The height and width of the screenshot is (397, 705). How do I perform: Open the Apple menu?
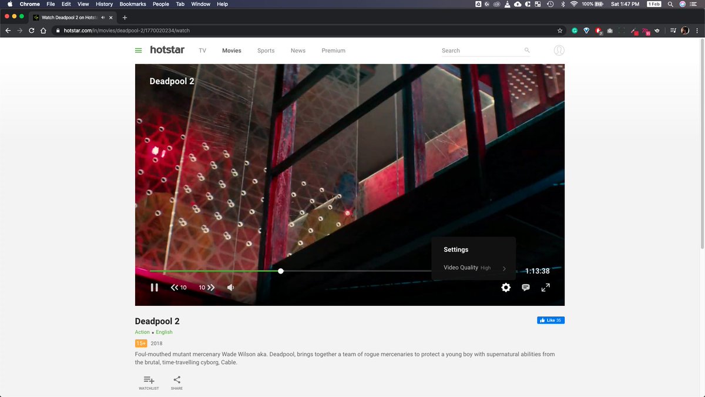click(9, 4)
